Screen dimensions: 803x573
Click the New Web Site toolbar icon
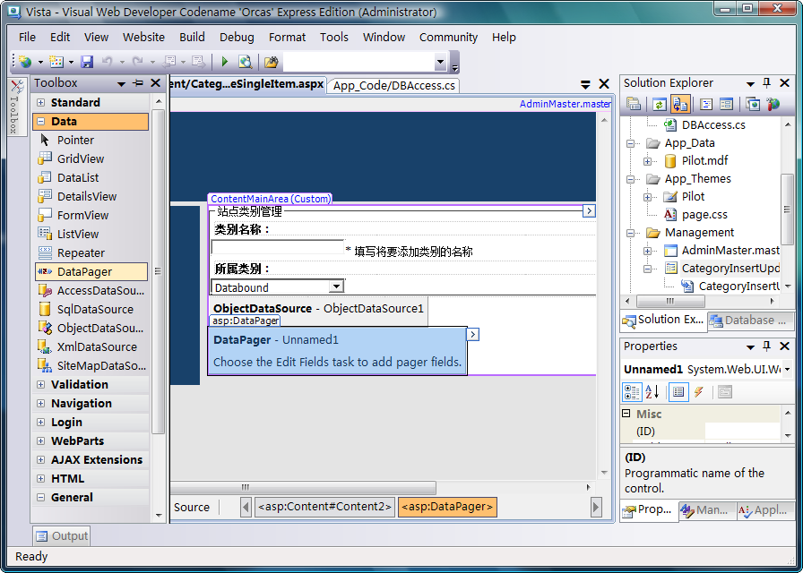click(x=25, y=63)
